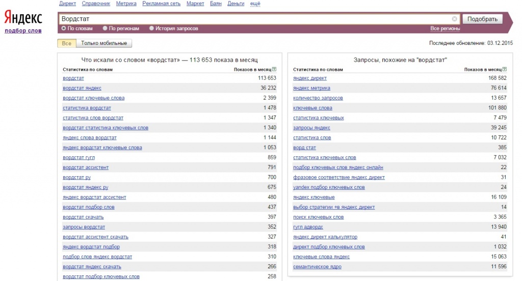Open the 'статистика вордстат' link
The height and width of the screenshot is (281, 522).
[87, 108]
